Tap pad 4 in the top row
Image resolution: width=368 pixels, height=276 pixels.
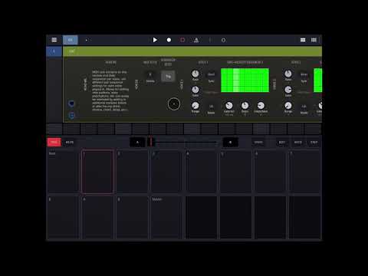coord(201,171)
